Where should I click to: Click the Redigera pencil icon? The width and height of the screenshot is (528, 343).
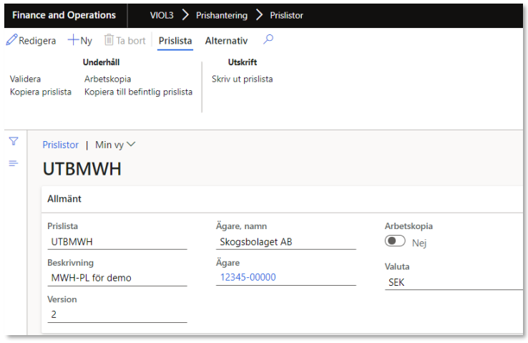[x=11, y=41]
